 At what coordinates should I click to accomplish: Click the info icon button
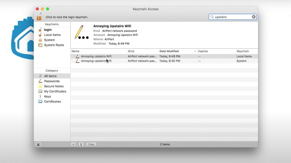click(x=81, y=144)
